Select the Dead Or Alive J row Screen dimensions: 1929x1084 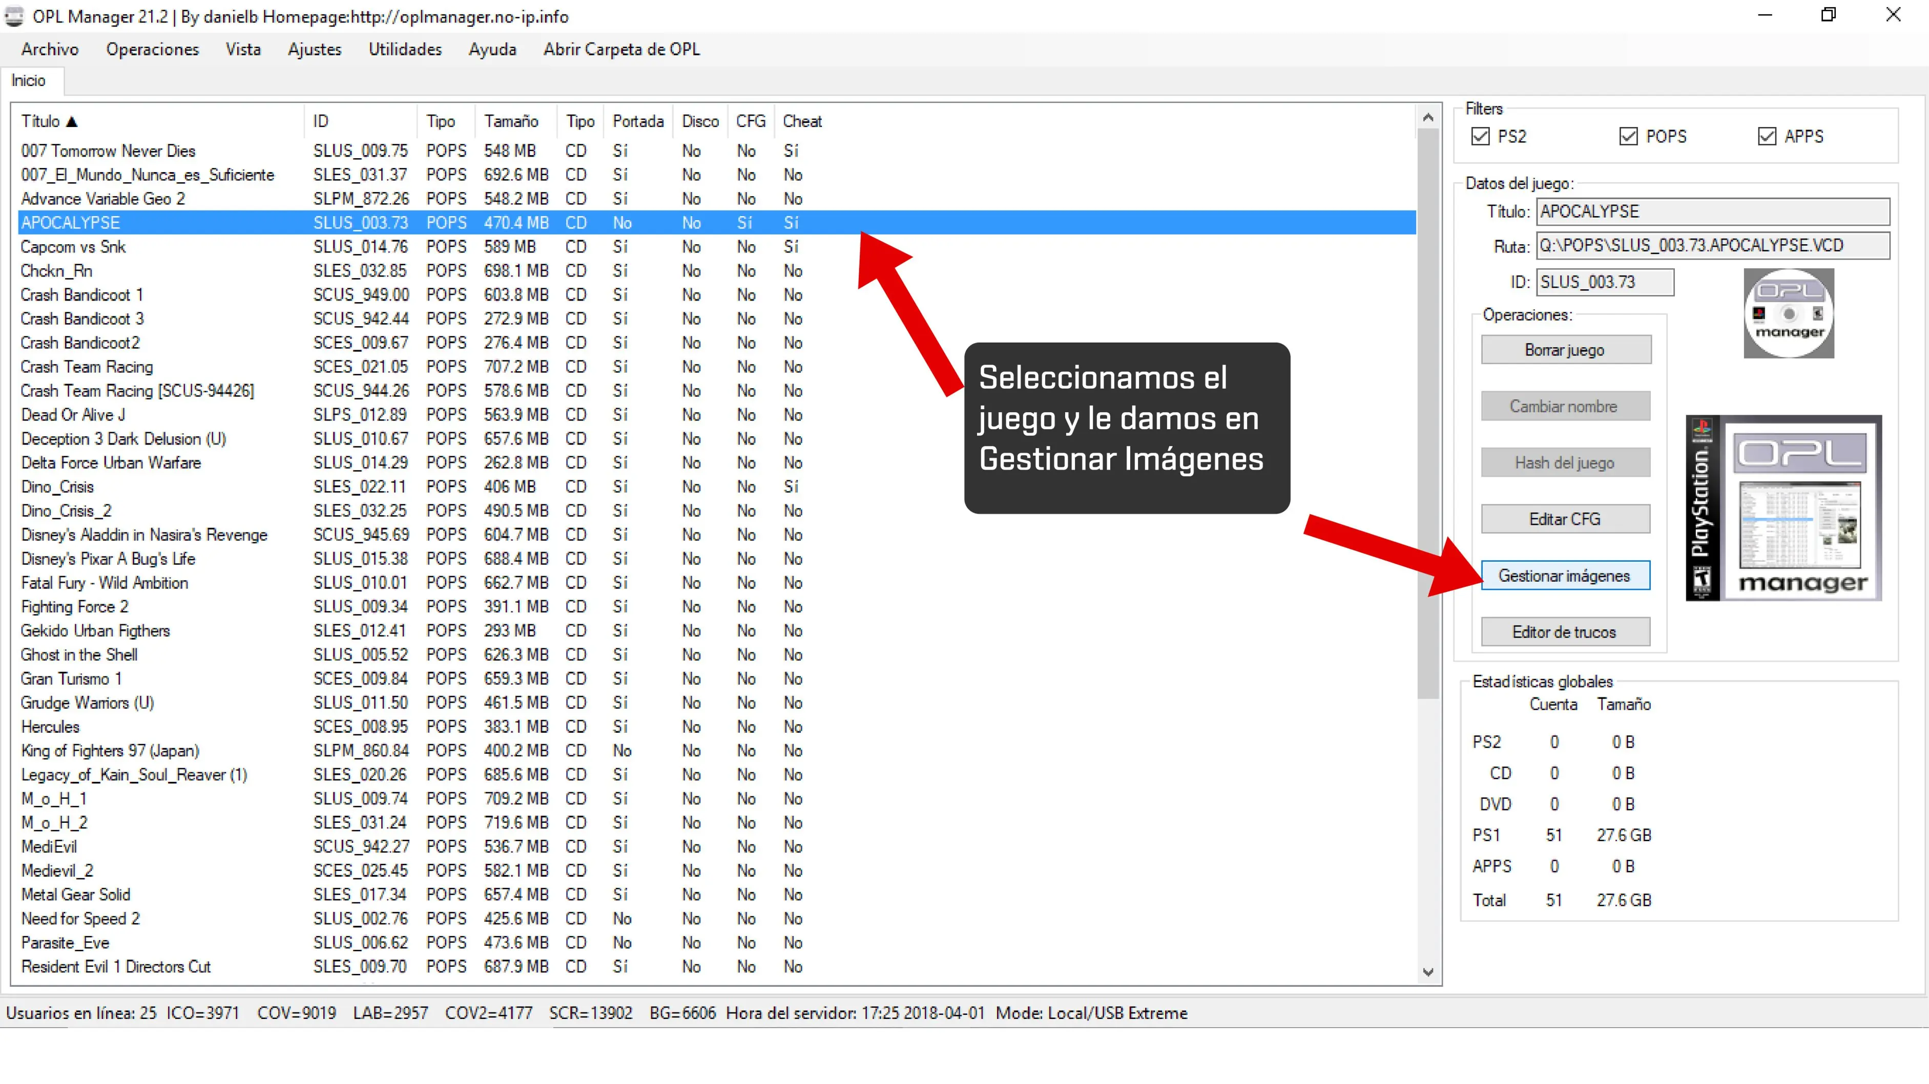[717, 415]
